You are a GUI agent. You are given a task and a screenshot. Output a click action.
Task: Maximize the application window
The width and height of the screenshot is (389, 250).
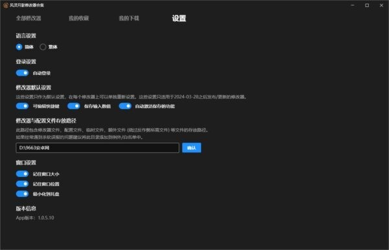367,5
